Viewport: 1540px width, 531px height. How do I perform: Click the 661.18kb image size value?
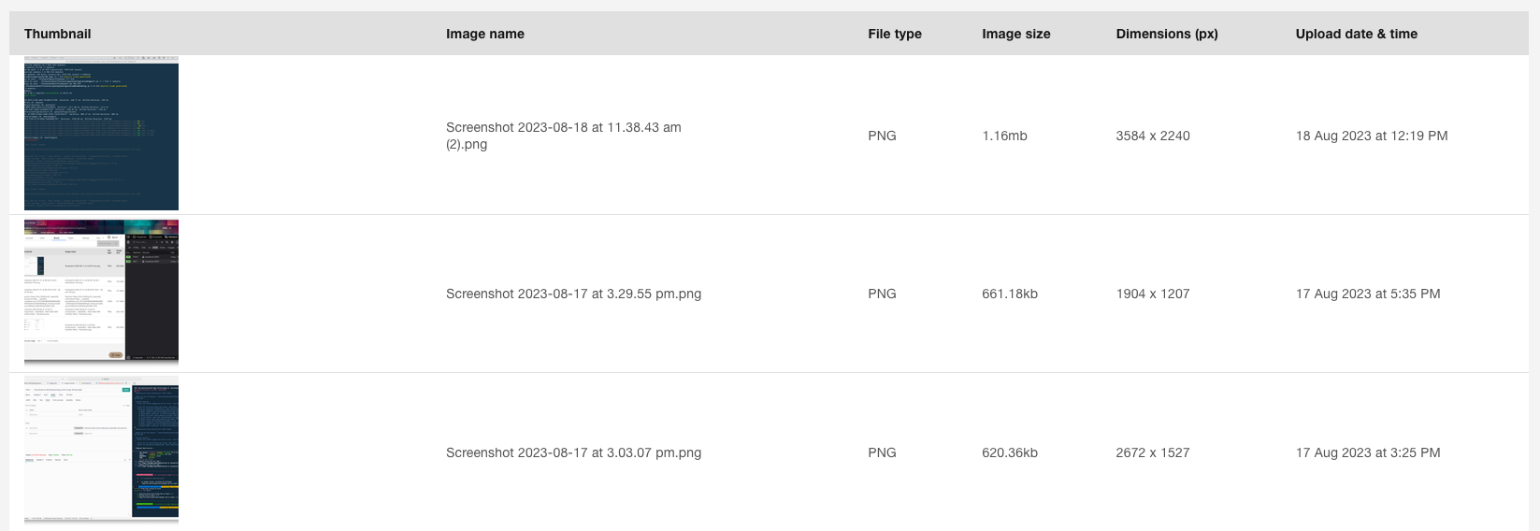tap(1010, 294)
